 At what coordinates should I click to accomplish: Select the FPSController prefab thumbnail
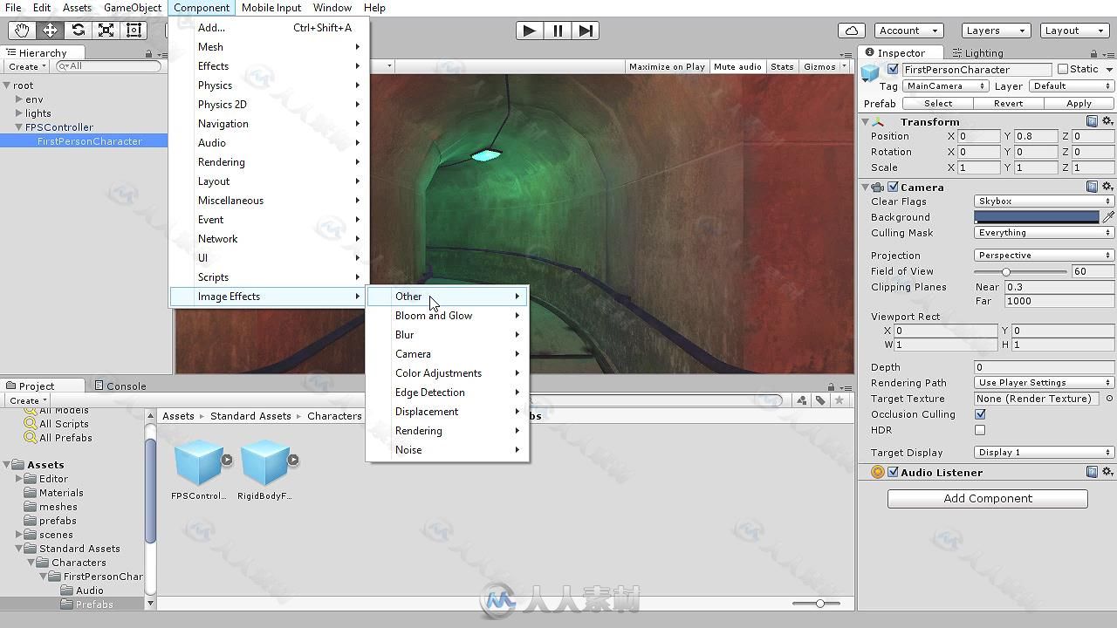pyautogui.click(x=198, y=461)
